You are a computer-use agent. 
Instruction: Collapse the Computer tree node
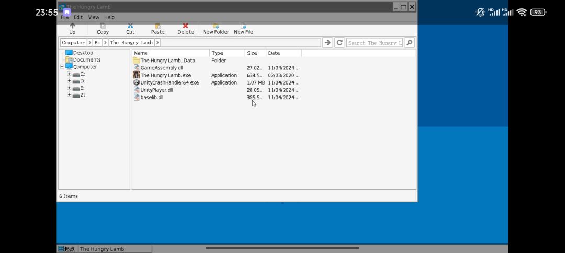pos(62,66)
